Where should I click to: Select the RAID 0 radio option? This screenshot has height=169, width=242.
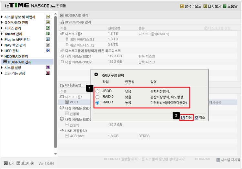pos(97,97)
